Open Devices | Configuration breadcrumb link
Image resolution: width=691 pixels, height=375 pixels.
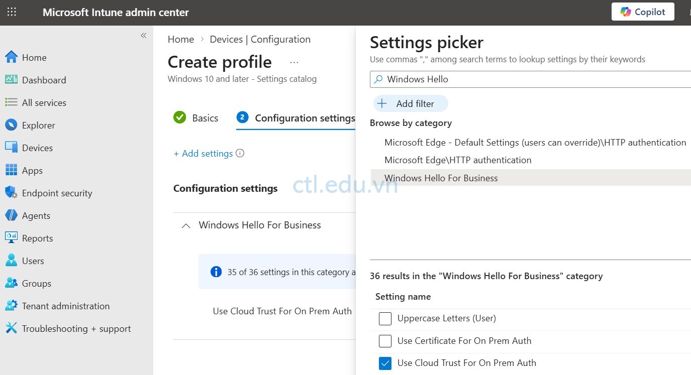point(260,39)
